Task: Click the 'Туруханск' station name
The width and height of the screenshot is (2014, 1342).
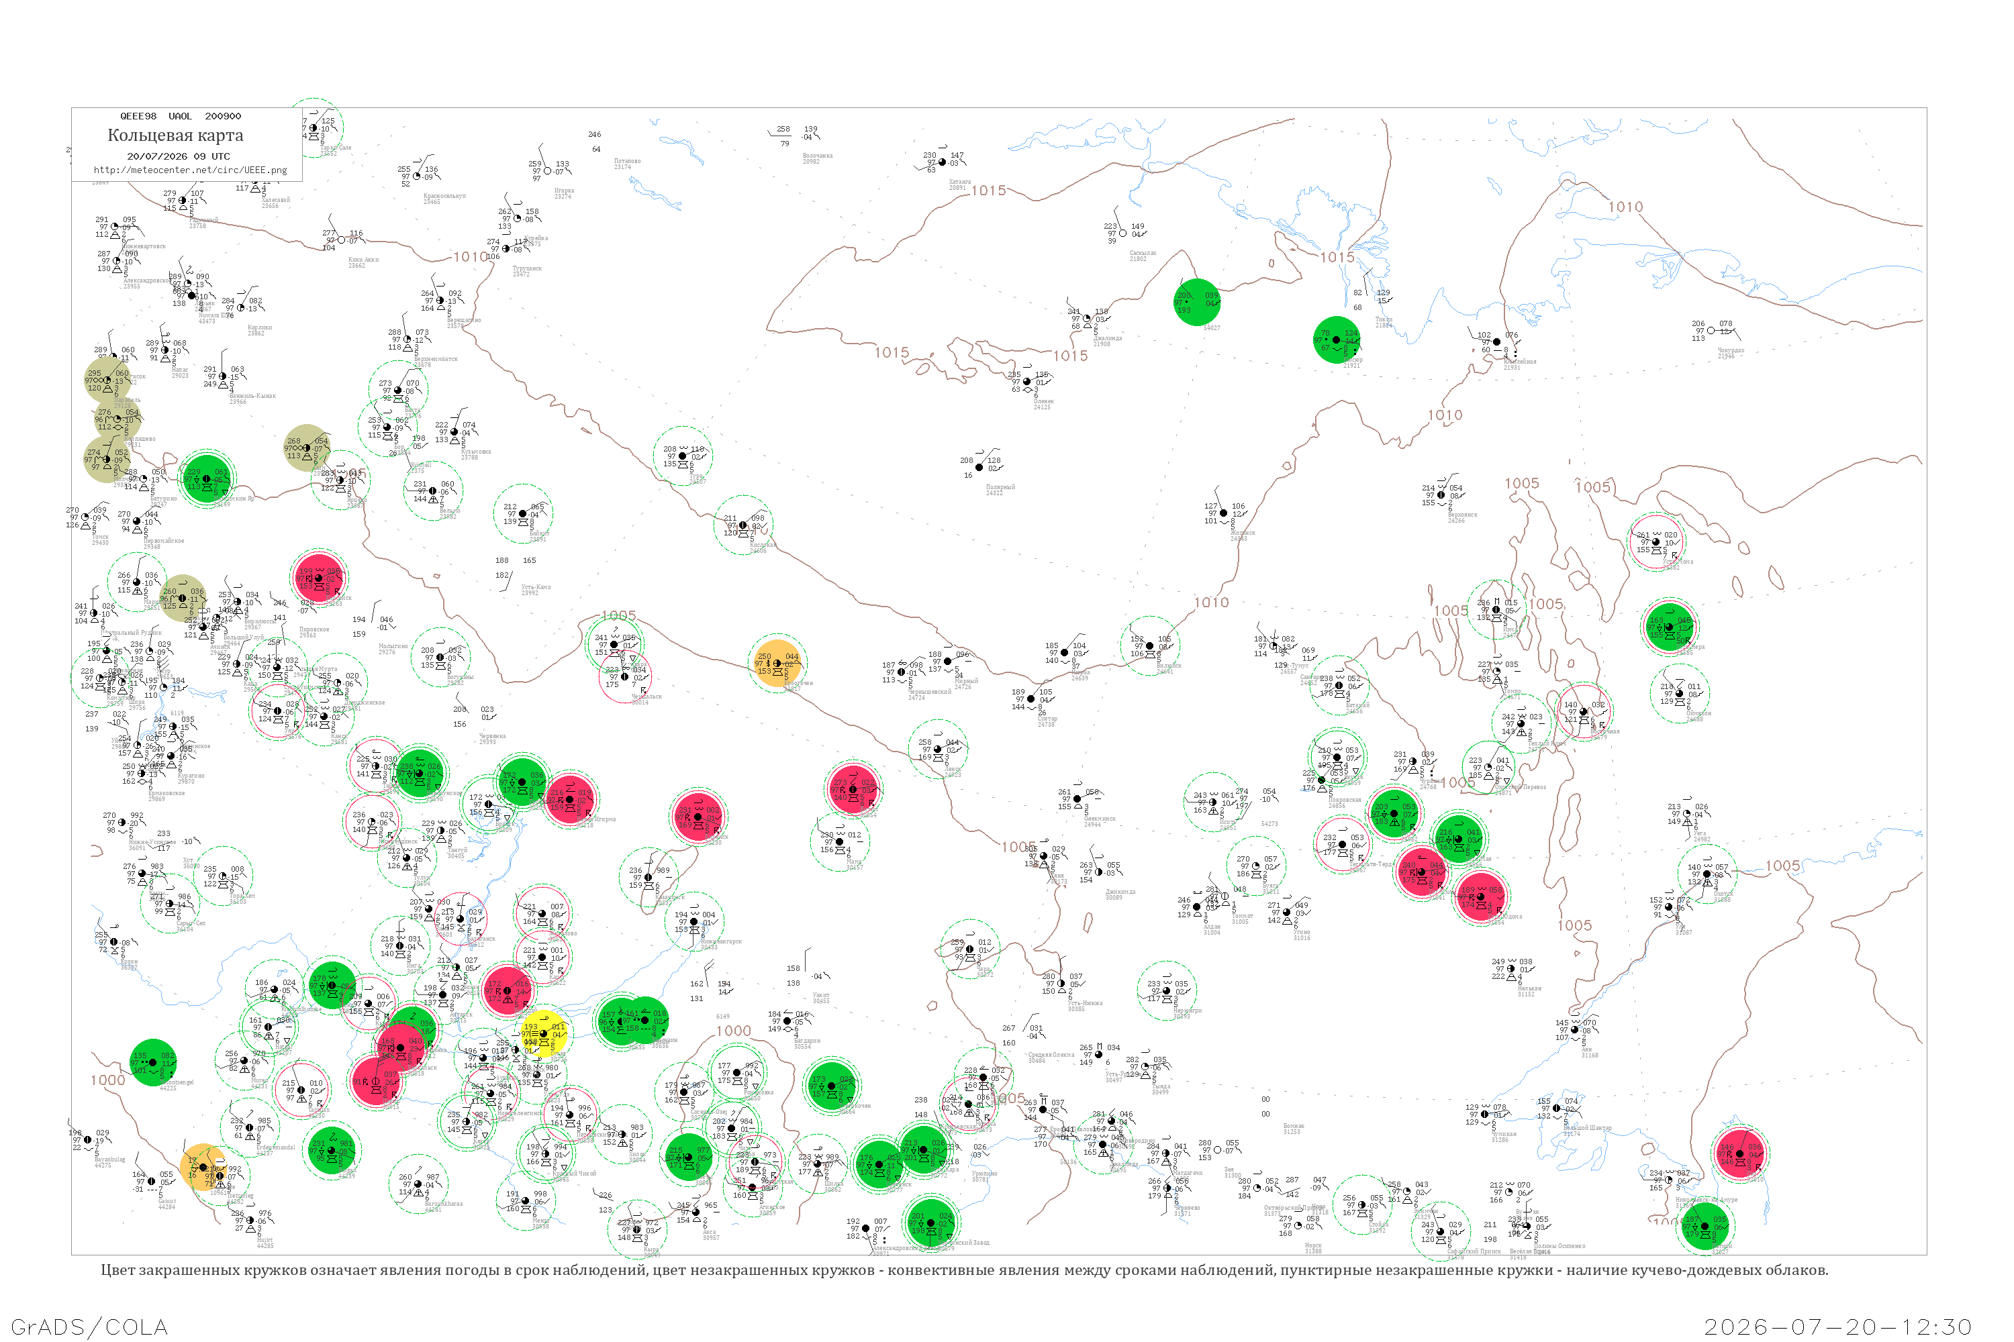Action: pos(528,269)
